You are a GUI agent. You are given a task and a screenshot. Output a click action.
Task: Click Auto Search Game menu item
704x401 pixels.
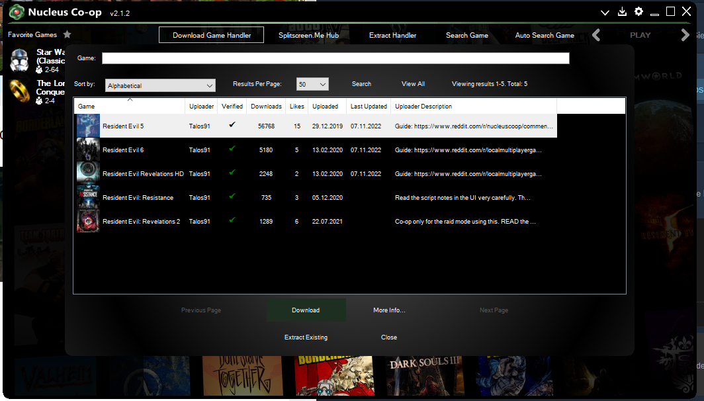tap(545, 35)
